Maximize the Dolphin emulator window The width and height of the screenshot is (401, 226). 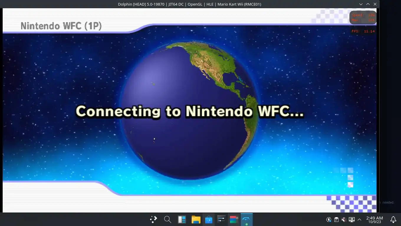(x=368, y=4)
